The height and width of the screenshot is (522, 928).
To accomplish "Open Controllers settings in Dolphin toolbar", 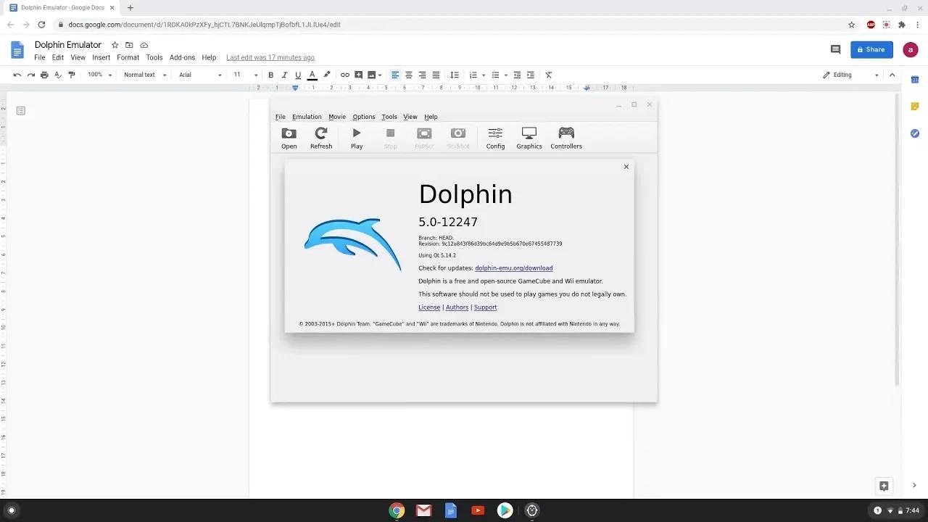I will 566,138.
